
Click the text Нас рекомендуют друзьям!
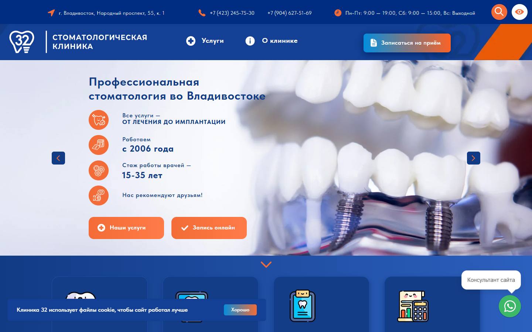point(163,195)
